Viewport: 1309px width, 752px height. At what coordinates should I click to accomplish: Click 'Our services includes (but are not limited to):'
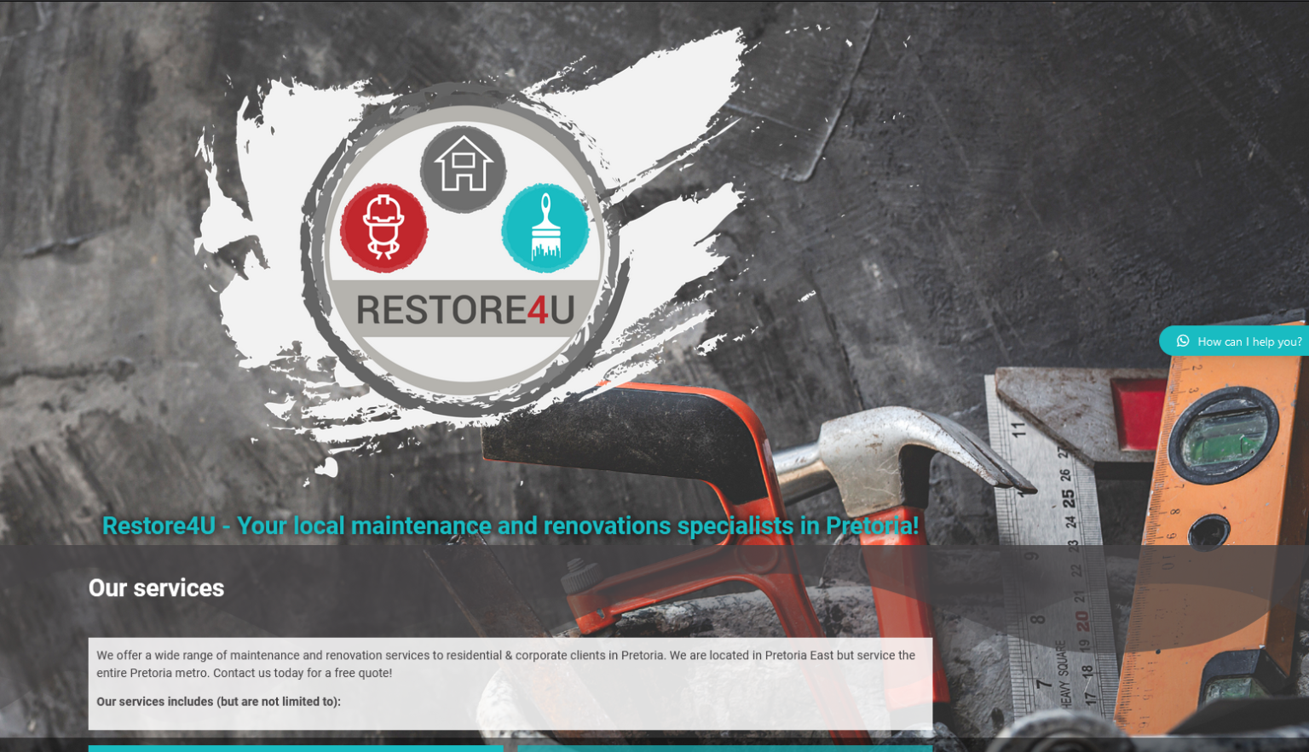(x=218, y=702)
